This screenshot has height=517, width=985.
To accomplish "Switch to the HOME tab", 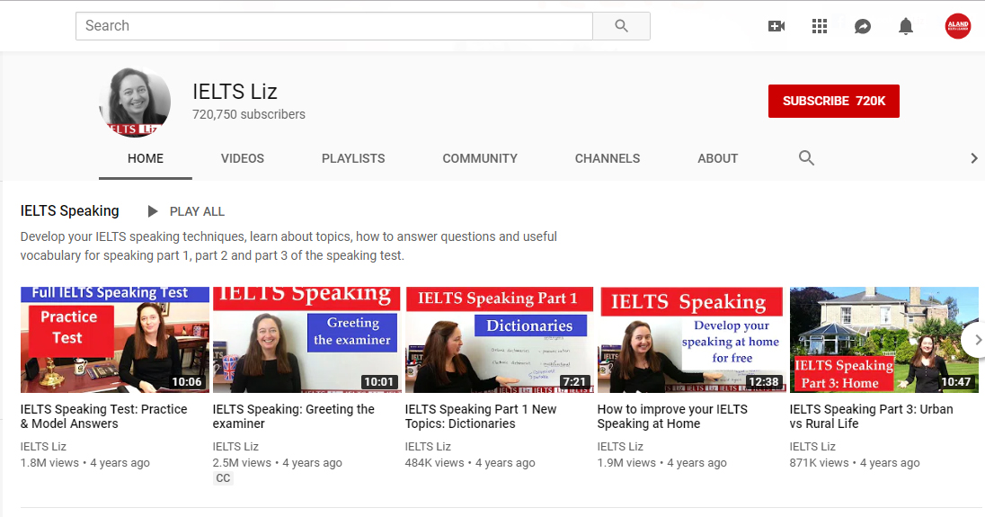I will pyautogui.click(x=145, y=158).
